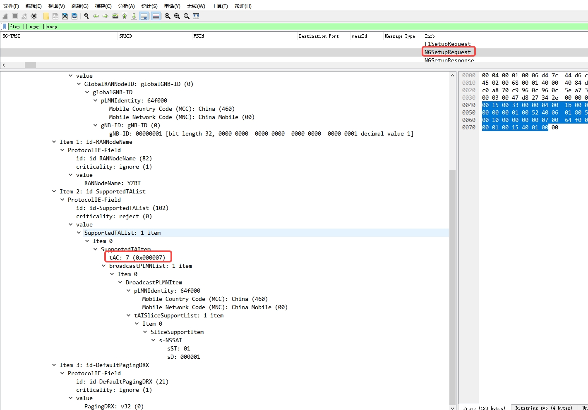Find a packet with magnifier
The height and width of the screenshot is (410, 588).
tap(86, 16)
